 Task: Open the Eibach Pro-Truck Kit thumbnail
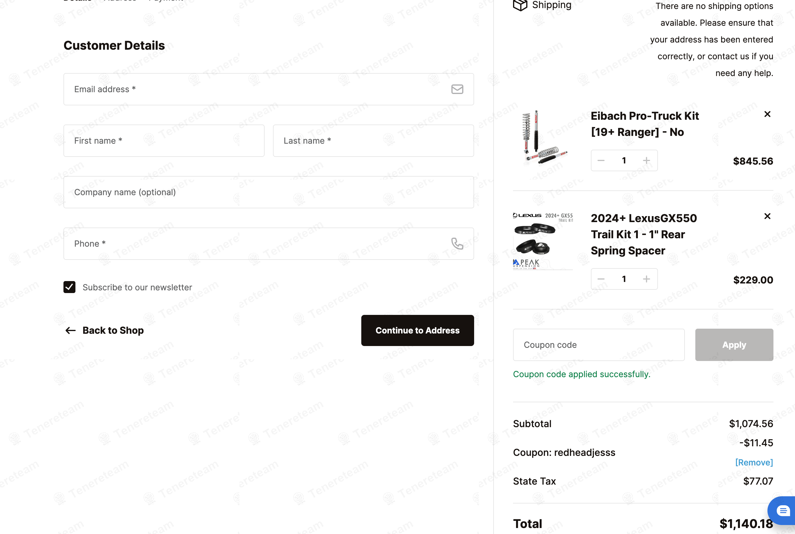point(543,138)
